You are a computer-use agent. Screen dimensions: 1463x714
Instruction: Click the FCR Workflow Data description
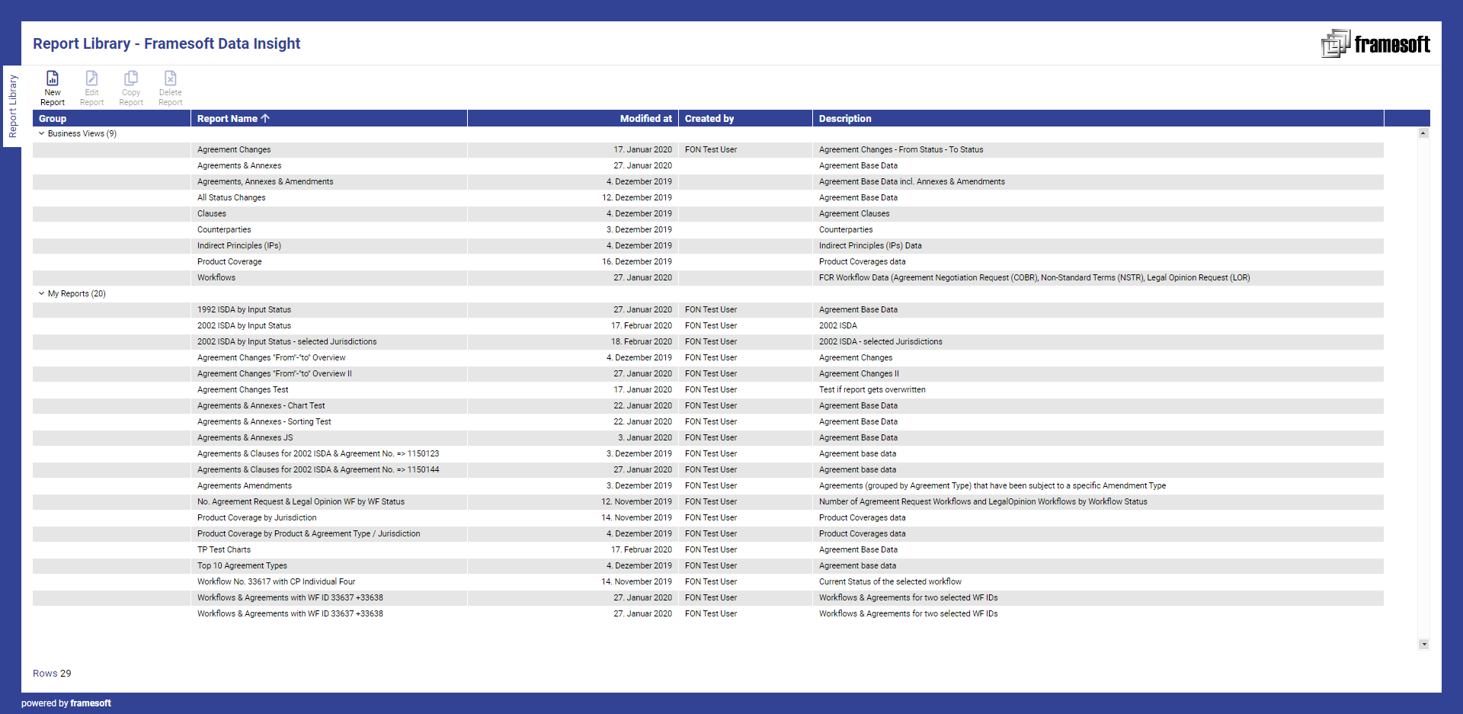1035,277
